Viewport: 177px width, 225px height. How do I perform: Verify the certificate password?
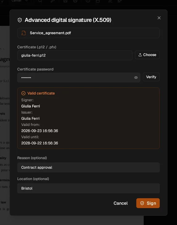point(151,77)
